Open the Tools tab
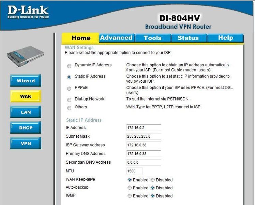The height and width of the screenshot is (205, 255). pos(152,38)
